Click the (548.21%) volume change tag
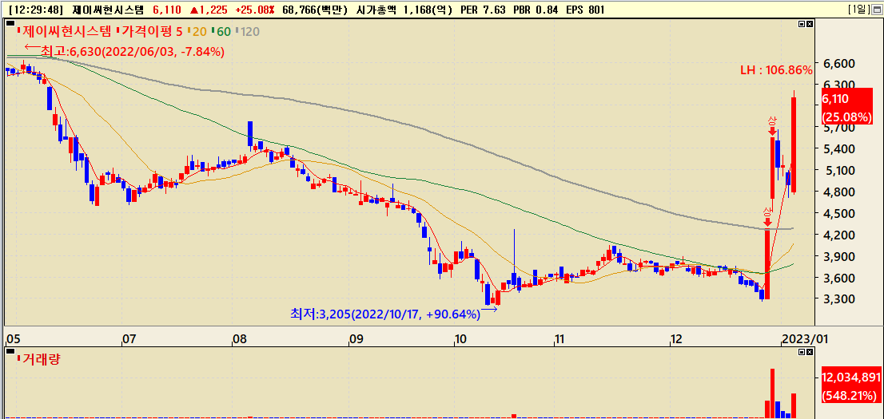 tap(849, 395)
